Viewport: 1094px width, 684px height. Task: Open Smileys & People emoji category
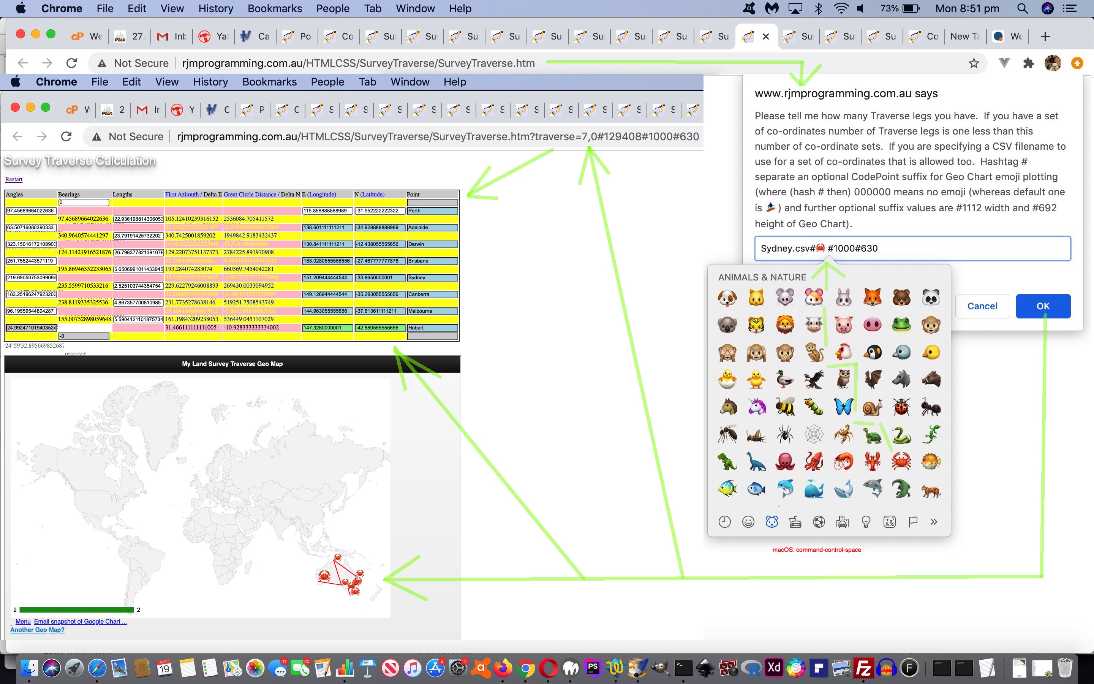point(748,522)
